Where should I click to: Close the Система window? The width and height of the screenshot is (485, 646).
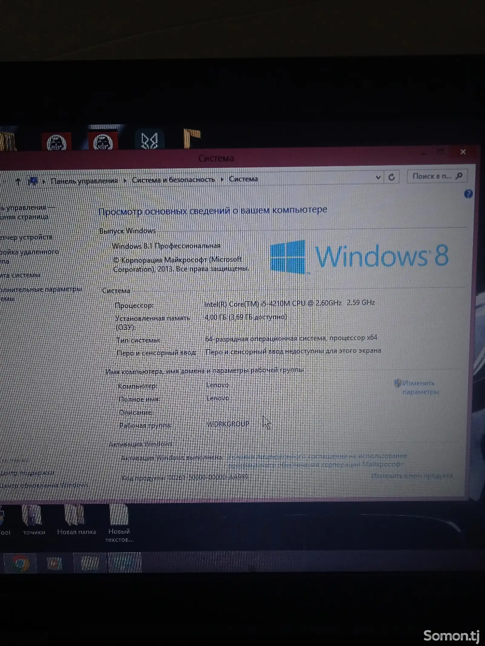[x=463, y=152]
